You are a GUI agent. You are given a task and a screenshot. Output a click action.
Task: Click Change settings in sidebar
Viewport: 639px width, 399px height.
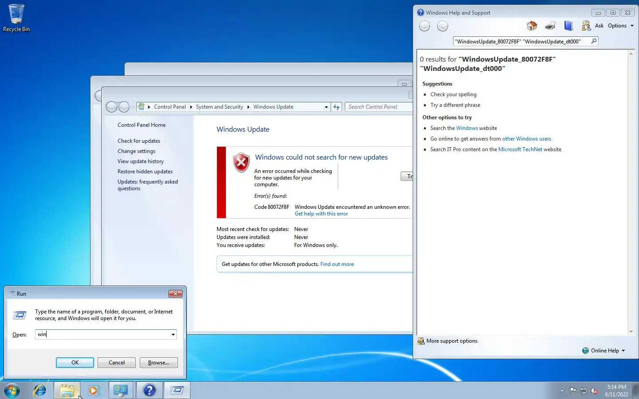tap(136, 151)
